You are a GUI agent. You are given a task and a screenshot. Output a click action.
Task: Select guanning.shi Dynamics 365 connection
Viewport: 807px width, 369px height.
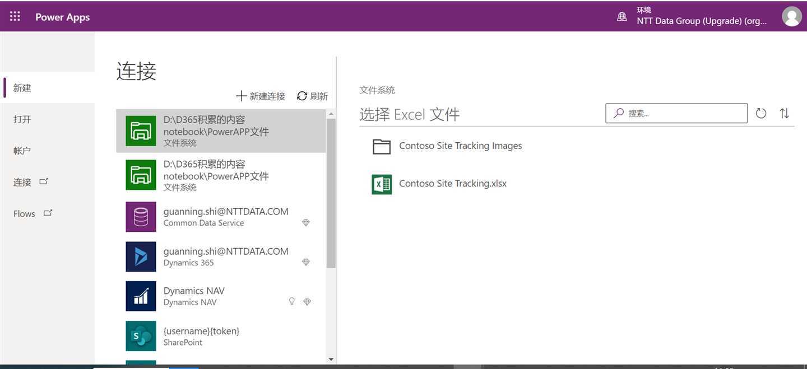[x=221, y=256]
